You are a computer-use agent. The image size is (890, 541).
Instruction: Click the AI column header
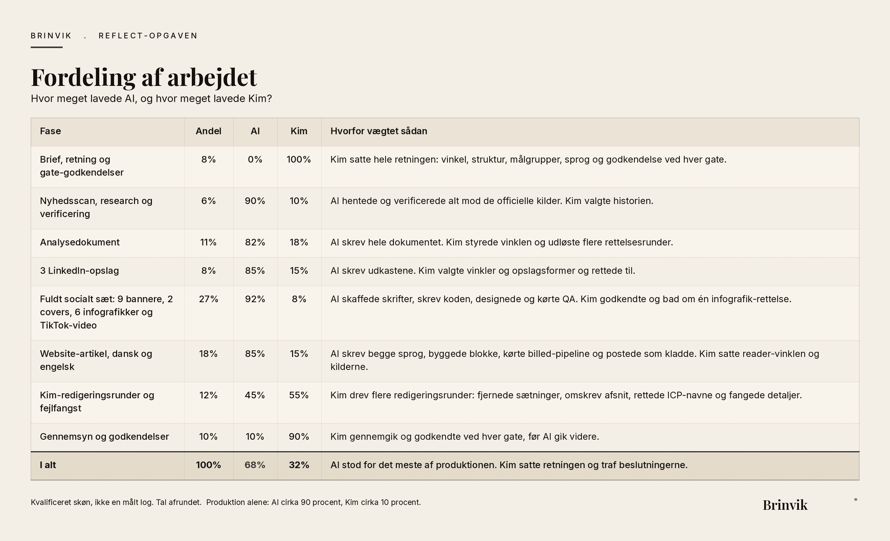[x=255, y=131]
